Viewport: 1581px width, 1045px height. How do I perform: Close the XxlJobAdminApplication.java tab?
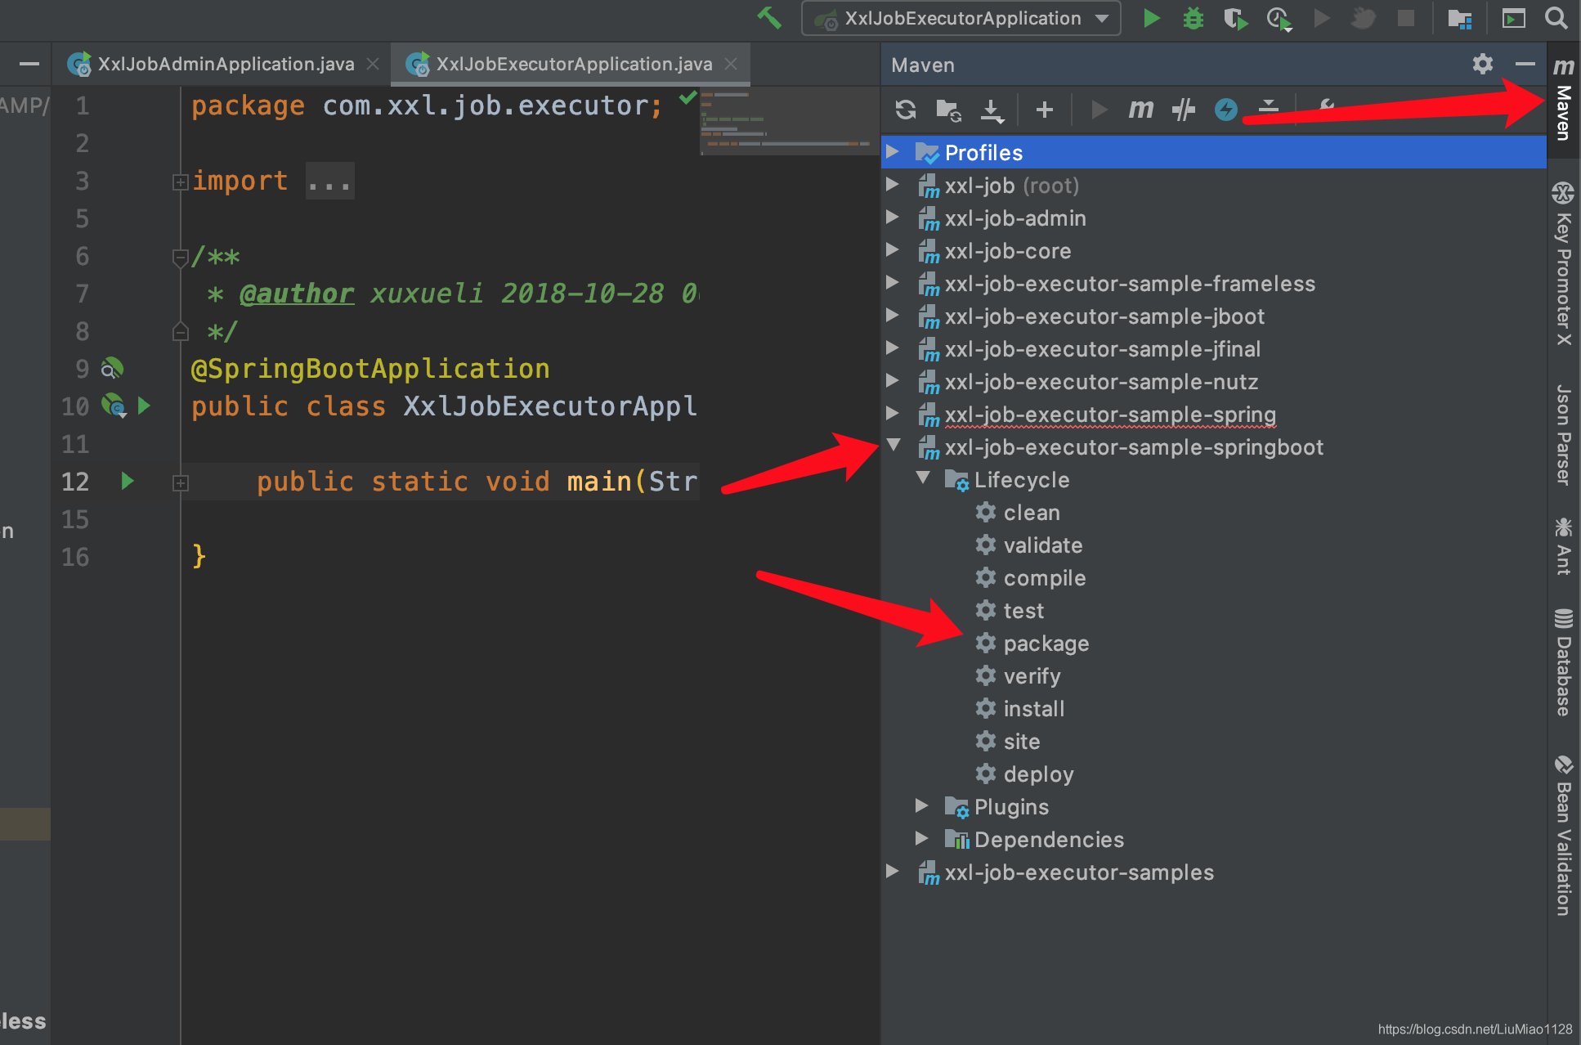(373, 64)
